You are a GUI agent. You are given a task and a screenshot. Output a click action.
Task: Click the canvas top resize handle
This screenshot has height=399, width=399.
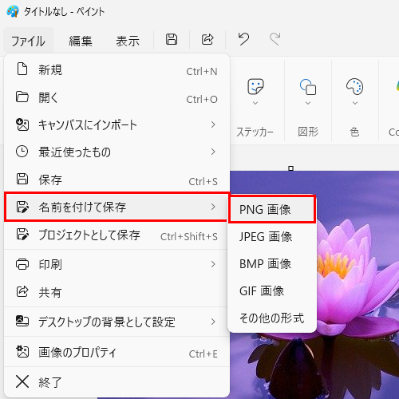[x=291, y=168]
